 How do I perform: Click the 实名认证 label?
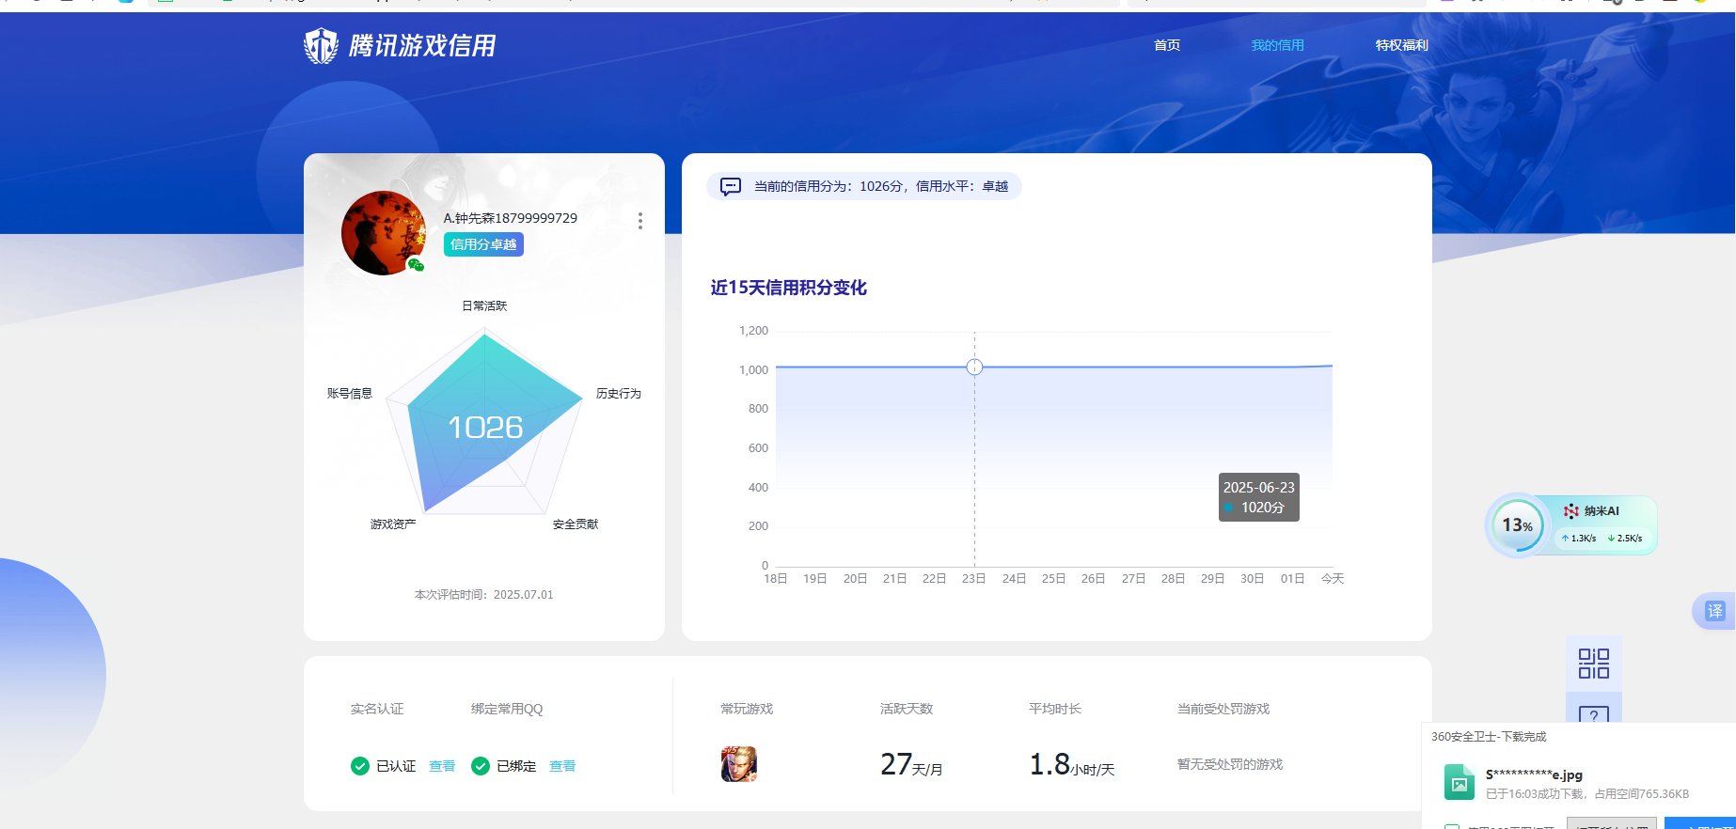(x=377, y=709)
